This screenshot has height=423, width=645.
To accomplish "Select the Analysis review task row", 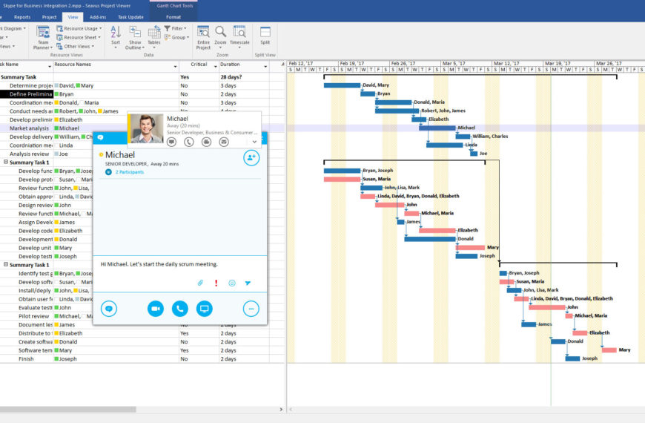I will pos(142,154).
